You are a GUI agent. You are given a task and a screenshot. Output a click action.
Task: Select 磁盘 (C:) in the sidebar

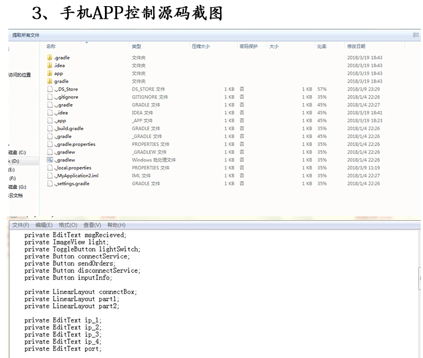pos(17,152)
